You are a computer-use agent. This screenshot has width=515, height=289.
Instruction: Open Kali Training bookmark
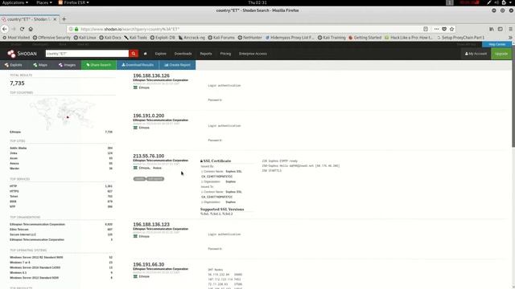pyautogui.click(x=332, y=38)
